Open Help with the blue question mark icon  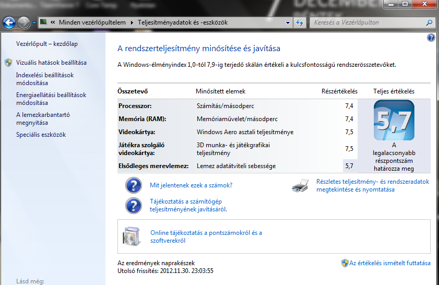[431, 38]
